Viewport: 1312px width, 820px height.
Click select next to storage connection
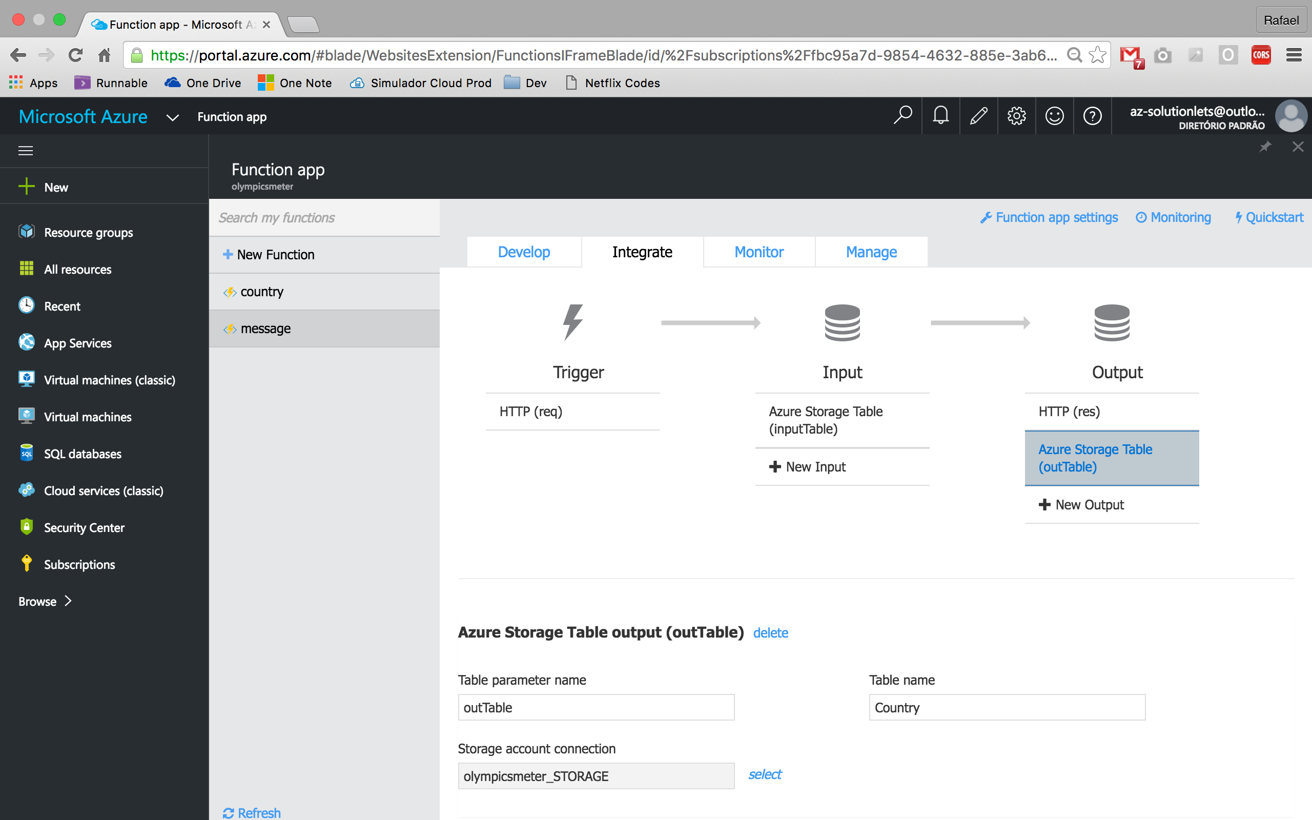pyautogui.click(x=765, y=774)
